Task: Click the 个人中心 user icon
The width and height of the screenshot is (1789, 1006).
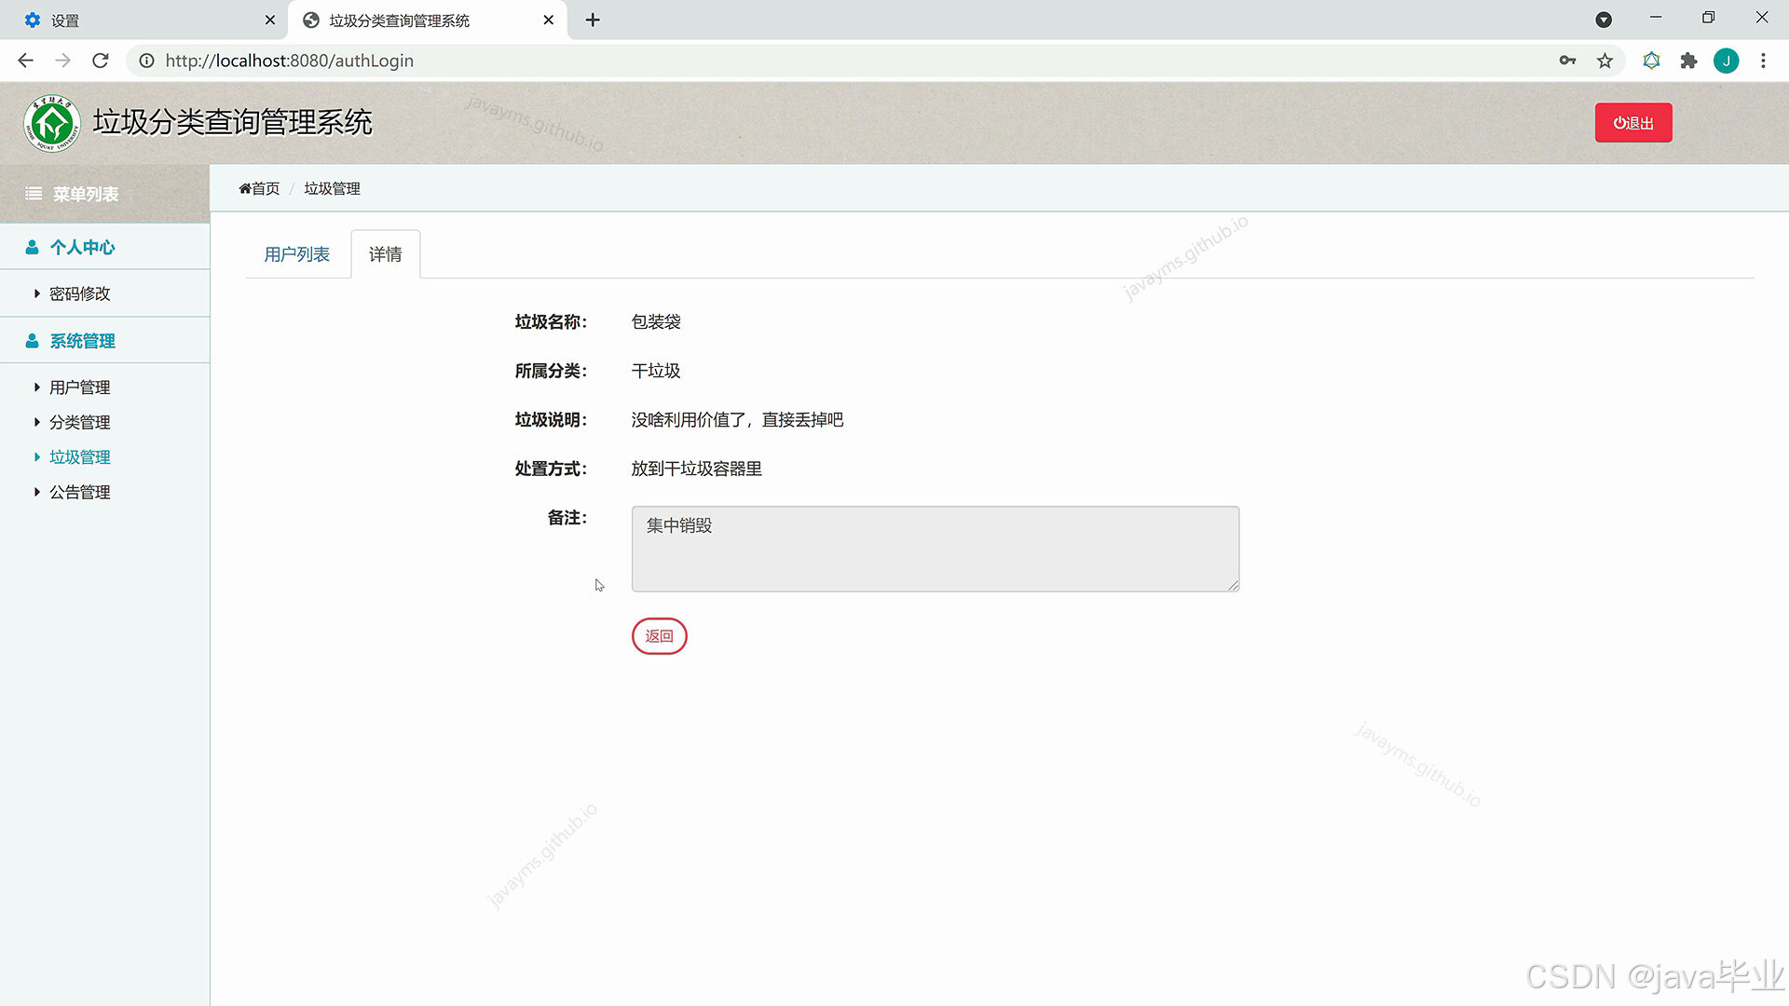Action: (x=32, y=247)
